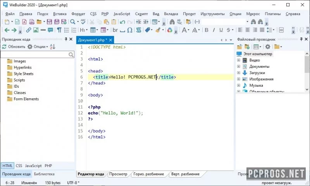Insert an unordered bullet list
310x186 pixels.
pos(67,30)
